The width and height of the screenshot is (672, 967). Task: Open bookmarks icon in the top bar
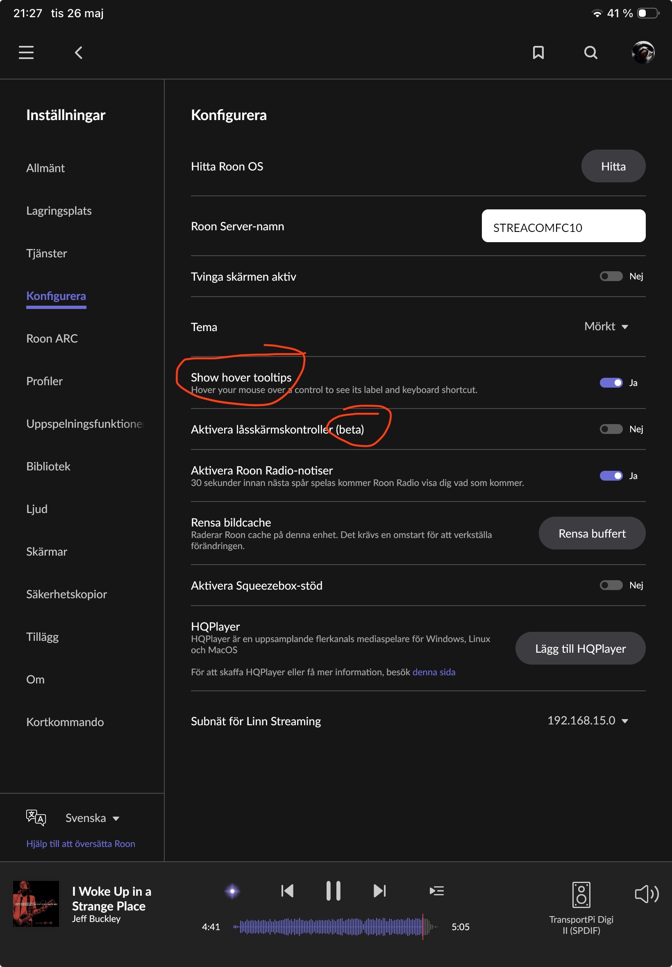(538, 52)
